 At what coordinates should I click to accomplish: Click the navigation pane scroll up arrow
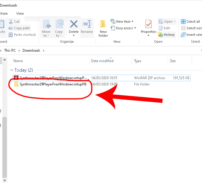[x=5, y=60]
